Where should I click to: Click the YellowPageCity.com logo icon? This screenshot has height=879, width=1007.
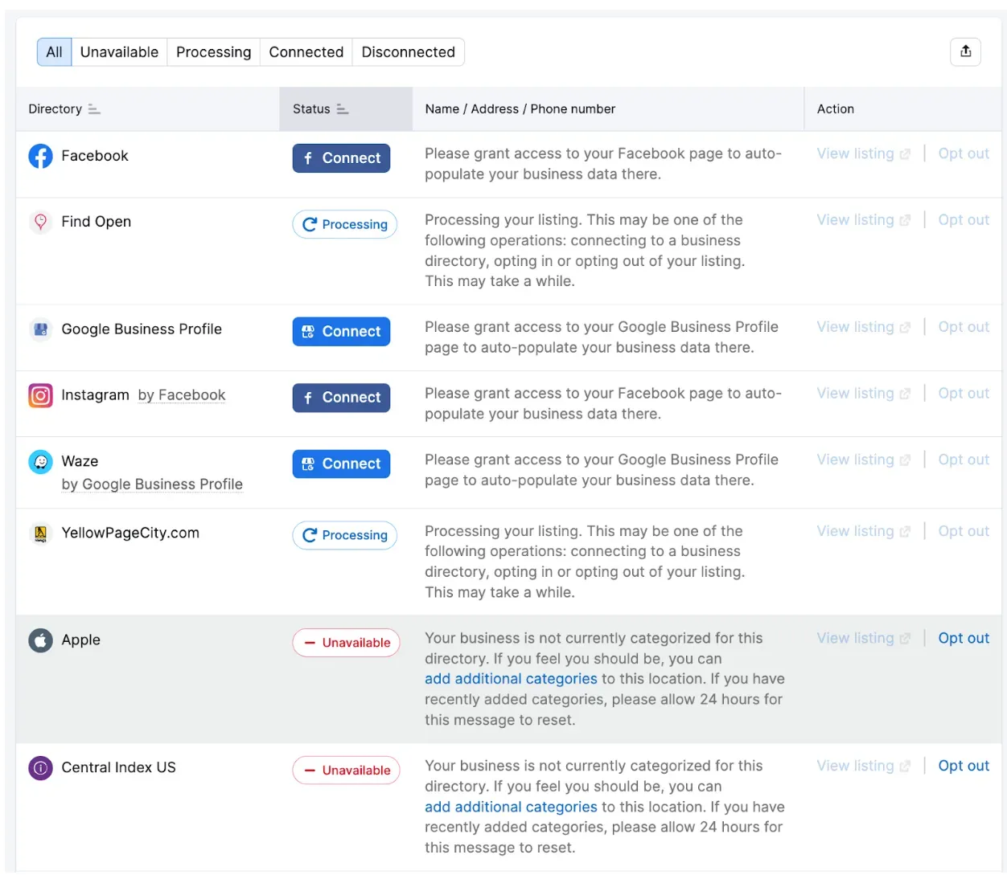[x=40, y=534]
